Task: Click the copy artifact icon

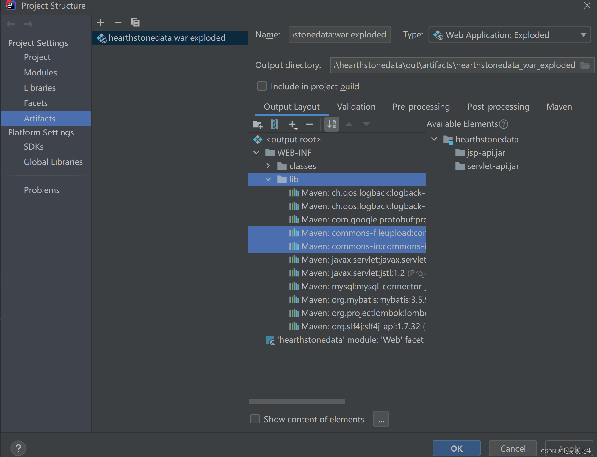Action: point(135,23)
